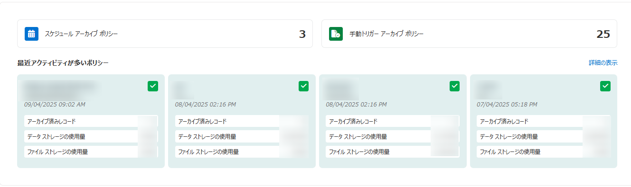This screenshot has height=187, width=631.
Task: Toggle checkmark on third card dated 08/04/2025
Action: tap(455, 86)
